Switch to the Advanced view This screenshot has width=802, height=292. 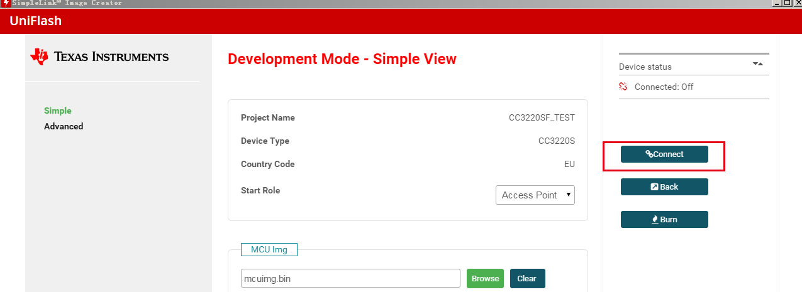tap(64, 126)
